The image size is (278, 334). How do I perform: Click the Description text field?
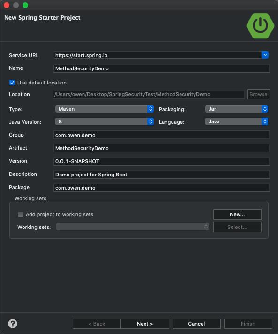tap(162, 175)
